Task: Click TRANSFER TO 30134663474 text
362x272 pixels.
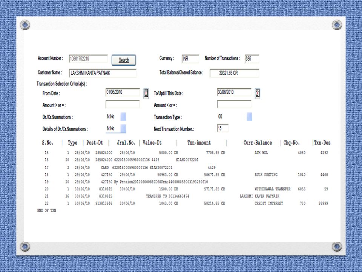Action: (x=167, y=196)
